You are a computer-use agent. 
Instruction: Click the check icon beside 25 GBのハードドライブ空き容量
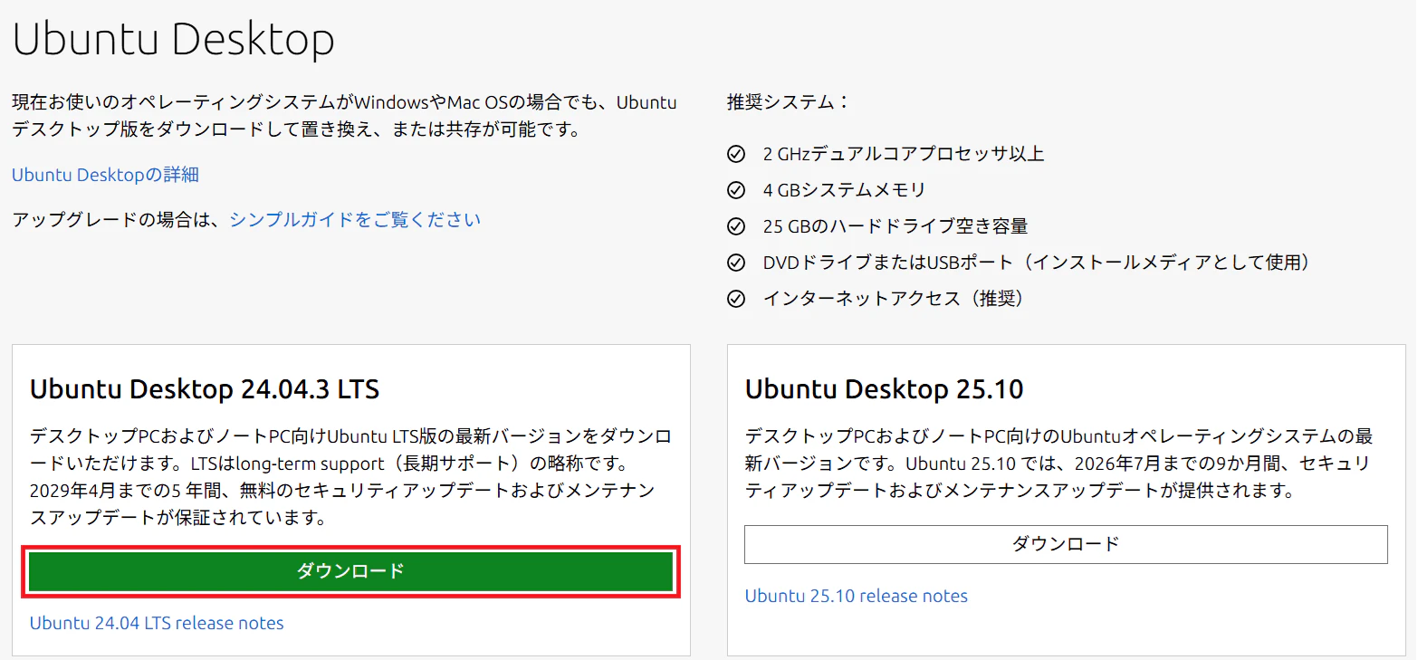[x=736, y=226]
